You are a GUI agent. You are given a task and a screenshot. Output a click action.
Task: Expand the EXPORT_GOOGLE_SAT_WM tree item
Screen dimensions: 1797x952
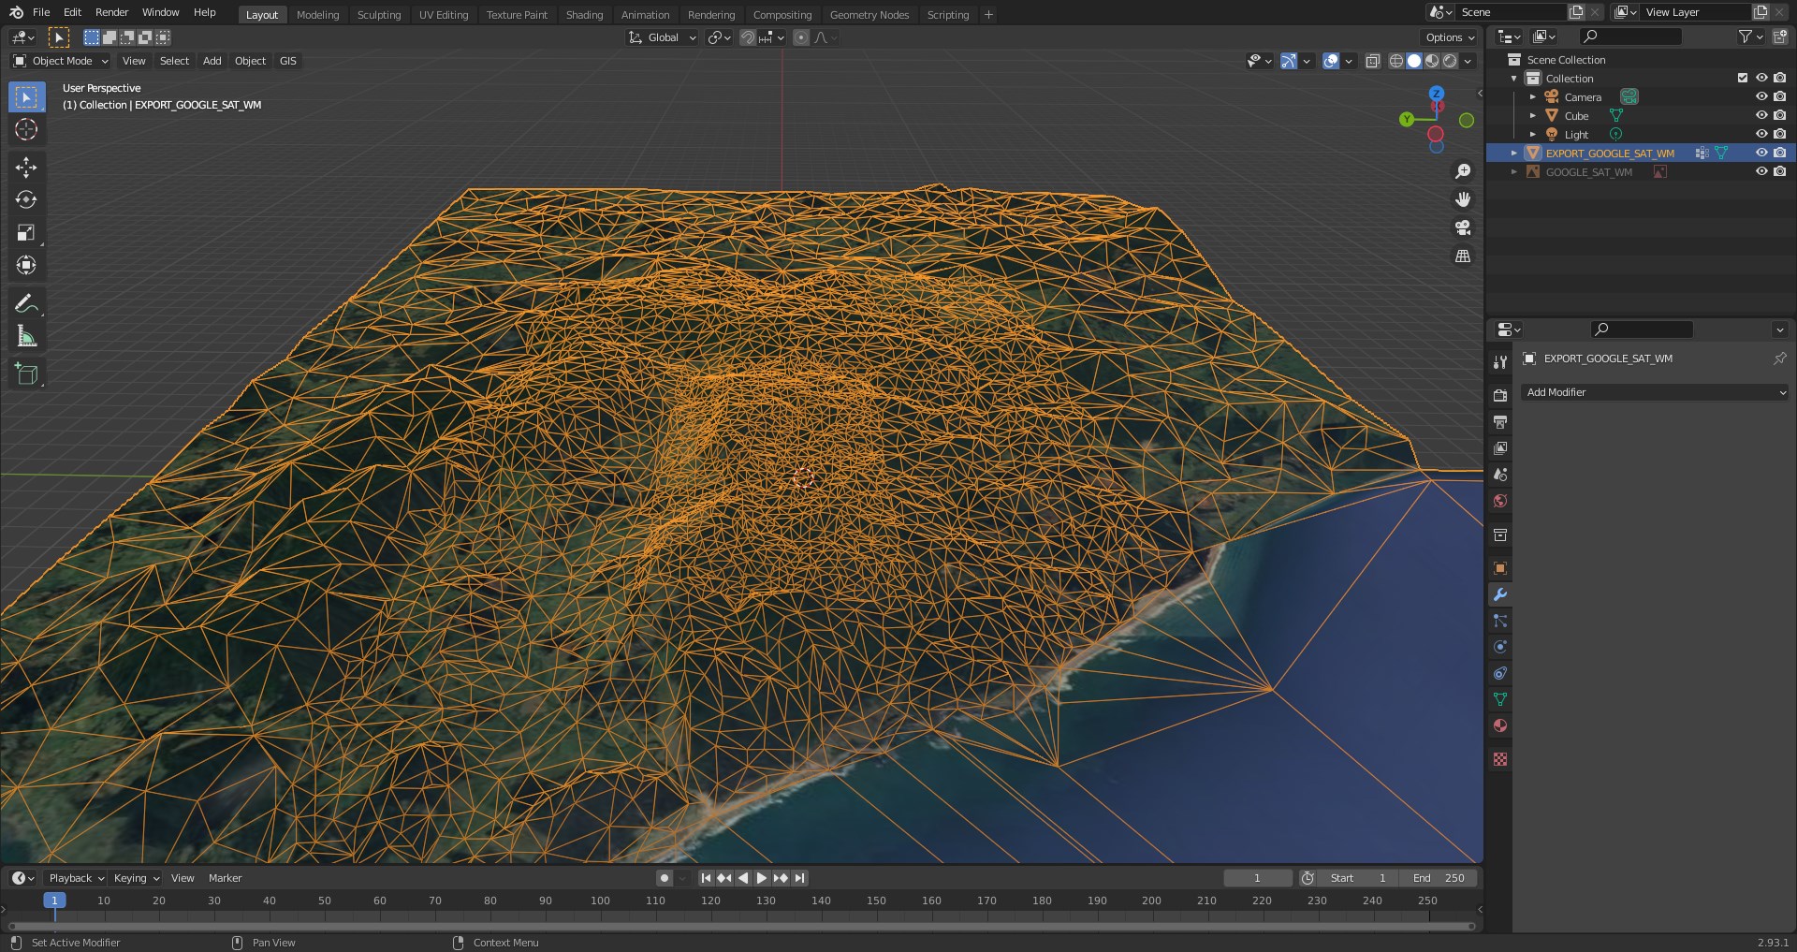[x=1514, y=154]
